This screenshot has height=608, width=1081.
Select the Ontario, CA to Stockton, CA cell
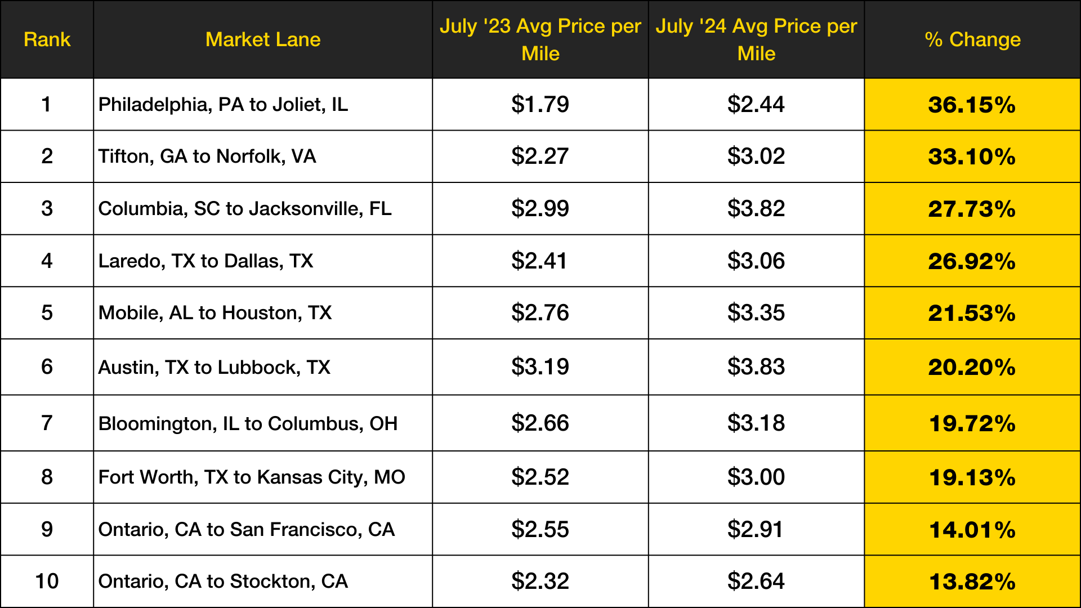pyautogui.click(x=223, y=582)
